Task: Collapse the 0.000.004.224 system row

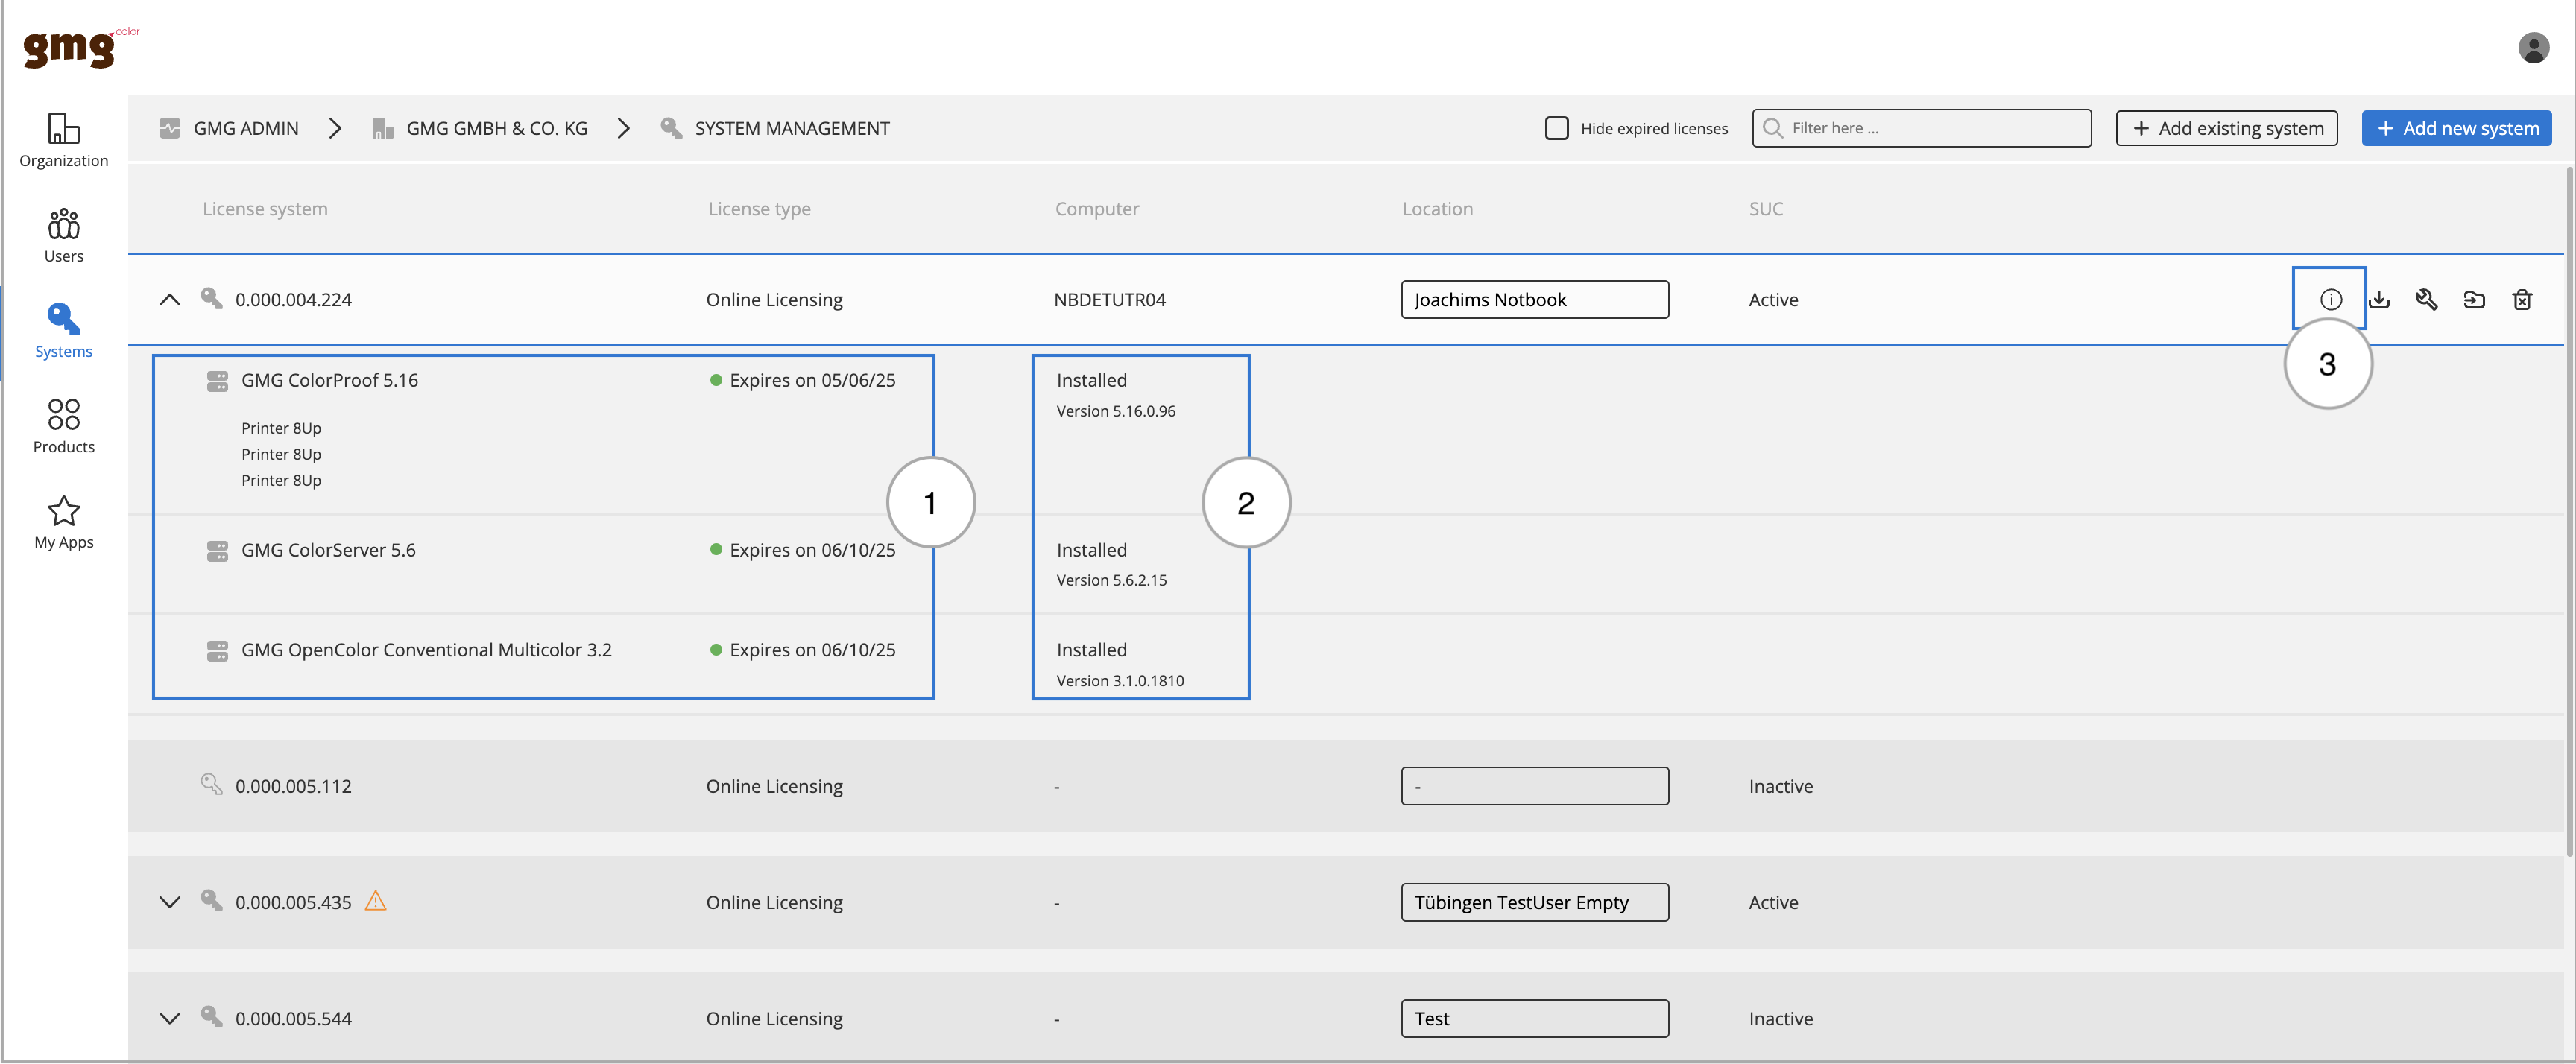Action: tap(170, 299)
